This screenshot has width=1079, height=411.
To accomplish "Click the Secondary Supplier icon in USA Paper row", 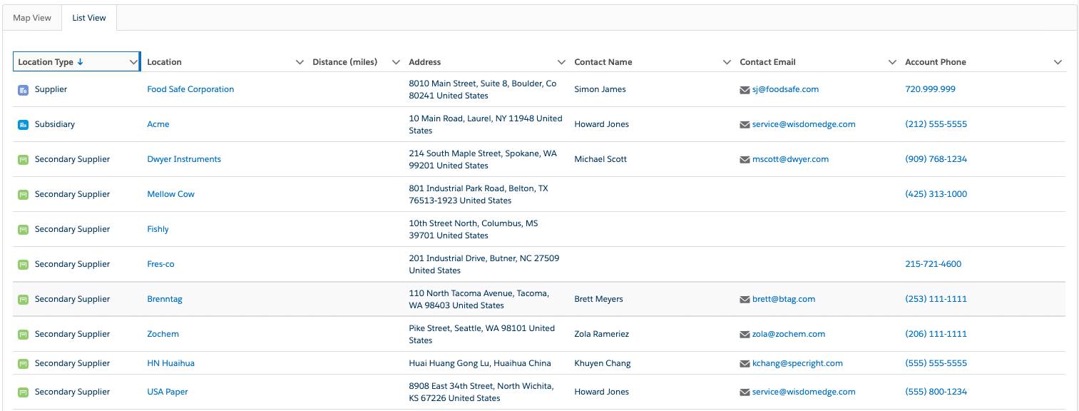I will click(x=23, y=392).
